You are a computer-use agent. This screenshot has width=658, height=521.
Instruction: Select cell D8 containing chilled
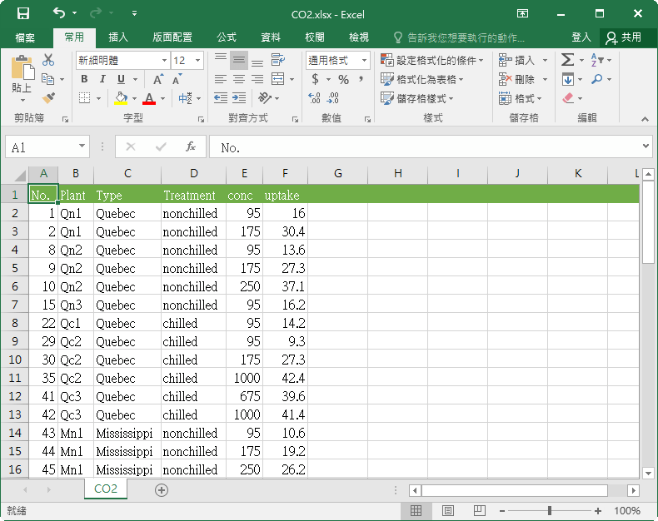click(x=193, y=323)
